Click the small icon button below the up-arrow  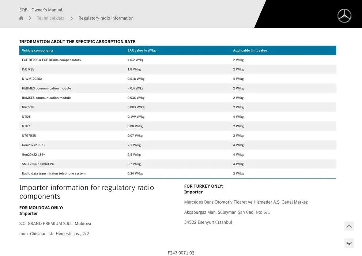349,244
